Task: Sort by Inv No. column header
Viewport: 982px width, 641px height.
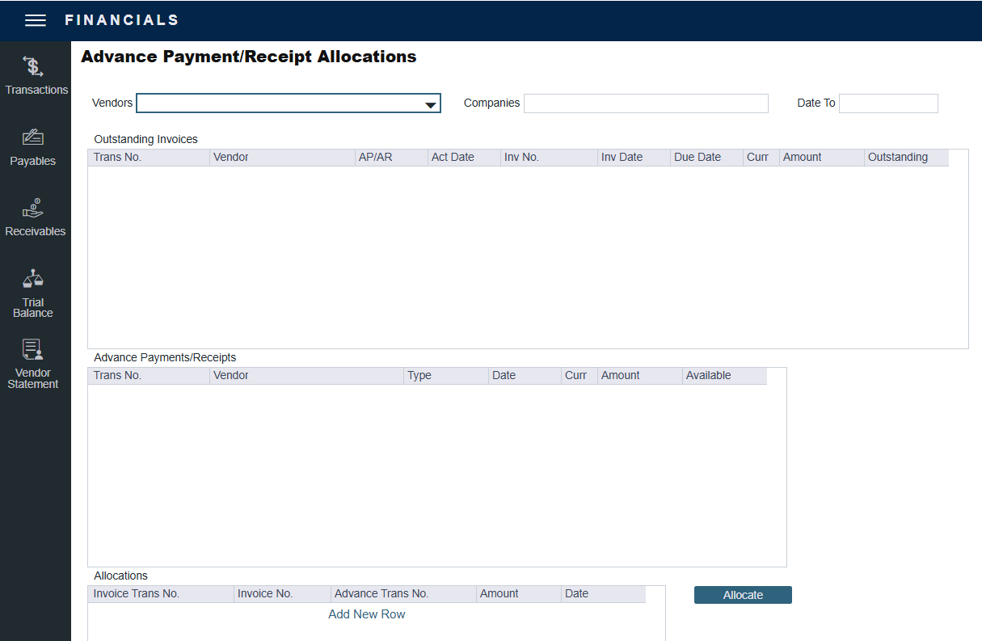Action: 521,158
